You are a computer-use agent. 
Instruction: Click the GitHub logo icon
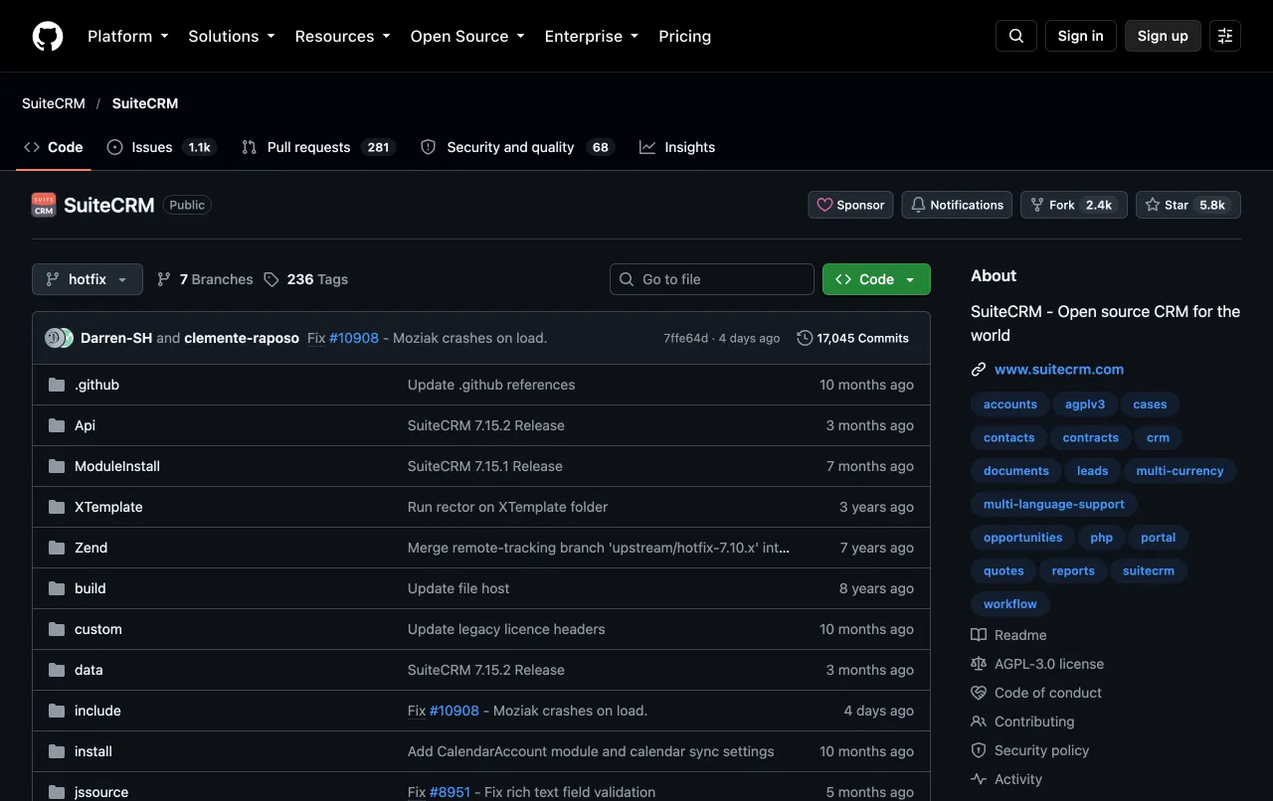click(x=48, y=36)
